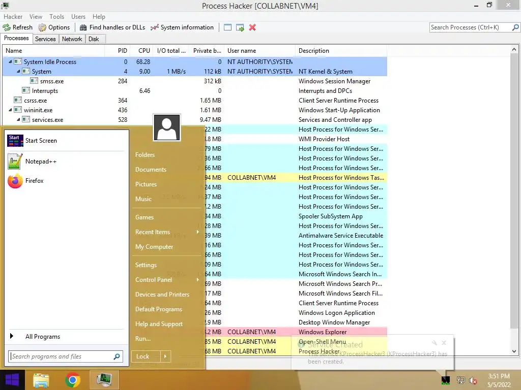Select the Processes tab
This screenshot has height=390, width=521.
click(x=16, y=39)
